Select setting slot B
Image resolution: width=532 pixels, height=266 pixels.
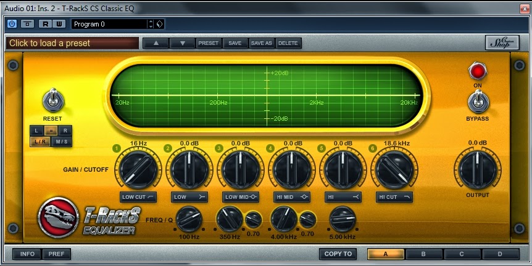(x=423, y=254)
